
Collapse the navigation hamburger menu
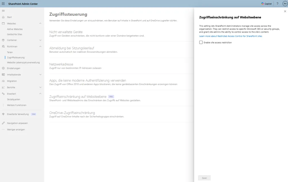(3, 11)
